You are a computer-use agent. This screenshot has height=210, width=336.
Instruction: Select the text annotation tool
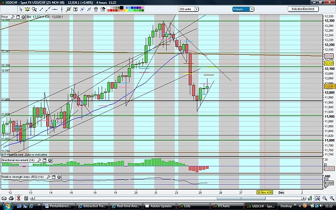tap(75, 9)
